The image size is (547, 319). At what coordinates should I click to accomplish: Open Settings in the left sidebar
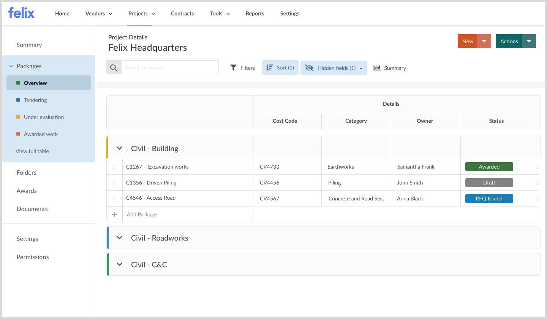click(x=27, y=239)
